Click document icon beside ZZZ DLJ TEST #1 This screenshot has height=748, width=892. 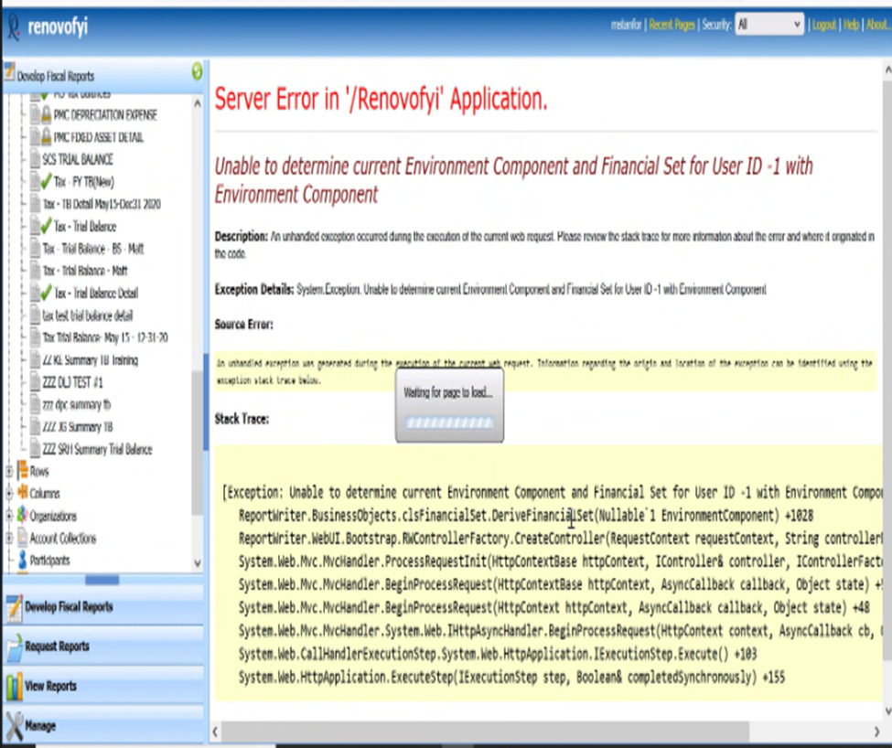coord(36,382)
